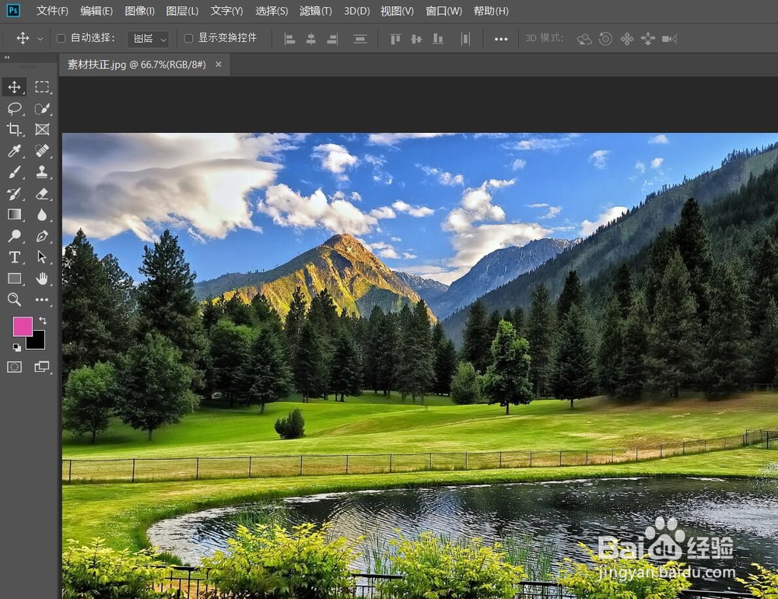Select the Eyedropper tool
This screenshot has width=778, height=599.
pyautogui.click(x=14, y=150)
